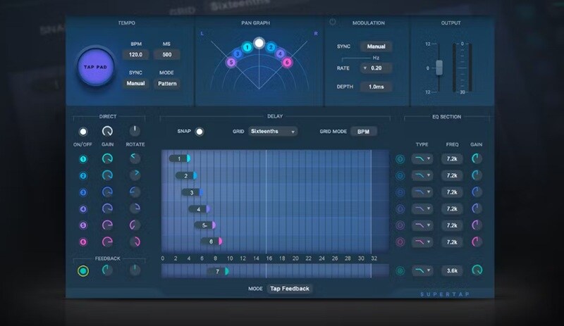The image size is (564, 326).
Task: Open the GRID Sixteenths dropdown
Action: pos(273,132)
